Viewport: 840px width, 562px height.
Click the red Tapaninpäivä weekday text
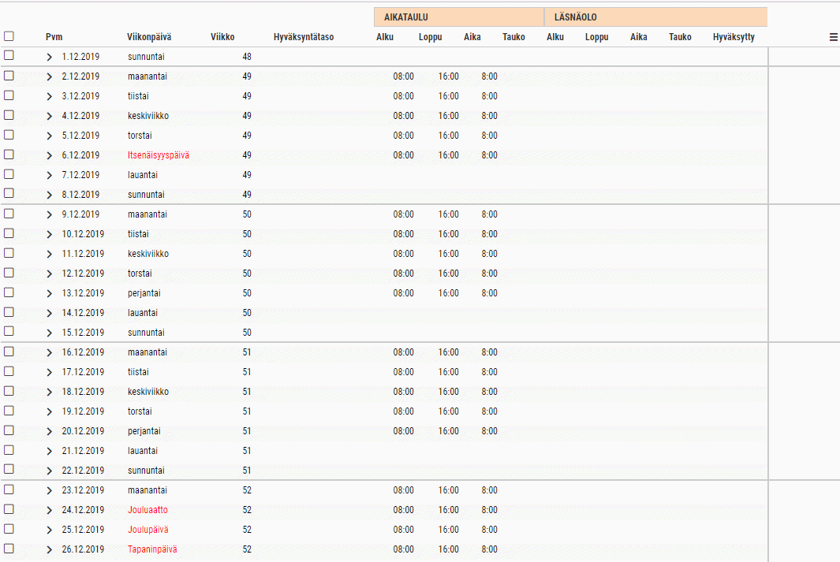point(152,549)
